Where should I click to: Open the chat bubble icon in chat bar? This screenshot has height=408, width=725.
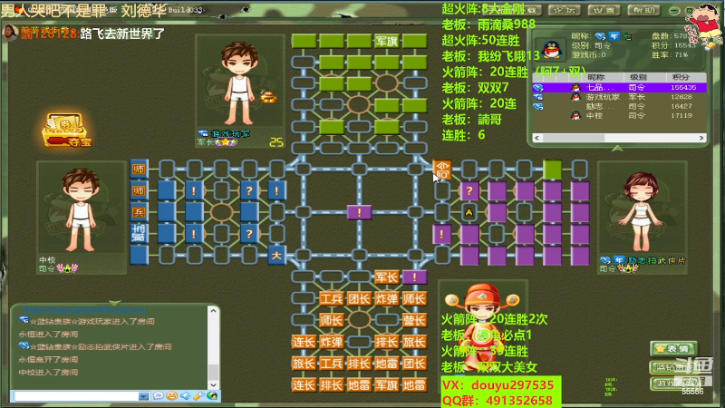(158, 396)
